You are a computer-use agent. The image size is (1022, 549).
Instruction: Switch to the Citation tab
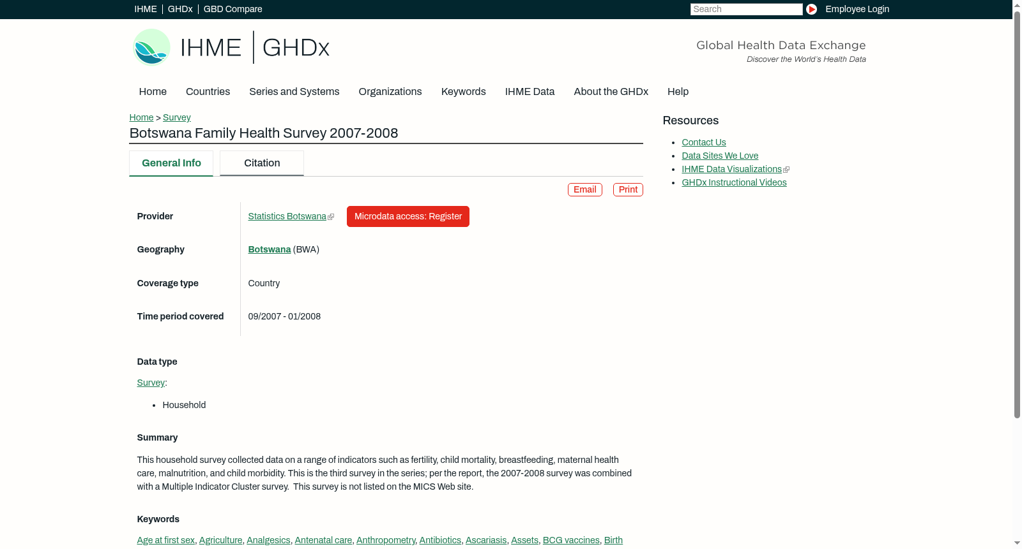[262, 163]
